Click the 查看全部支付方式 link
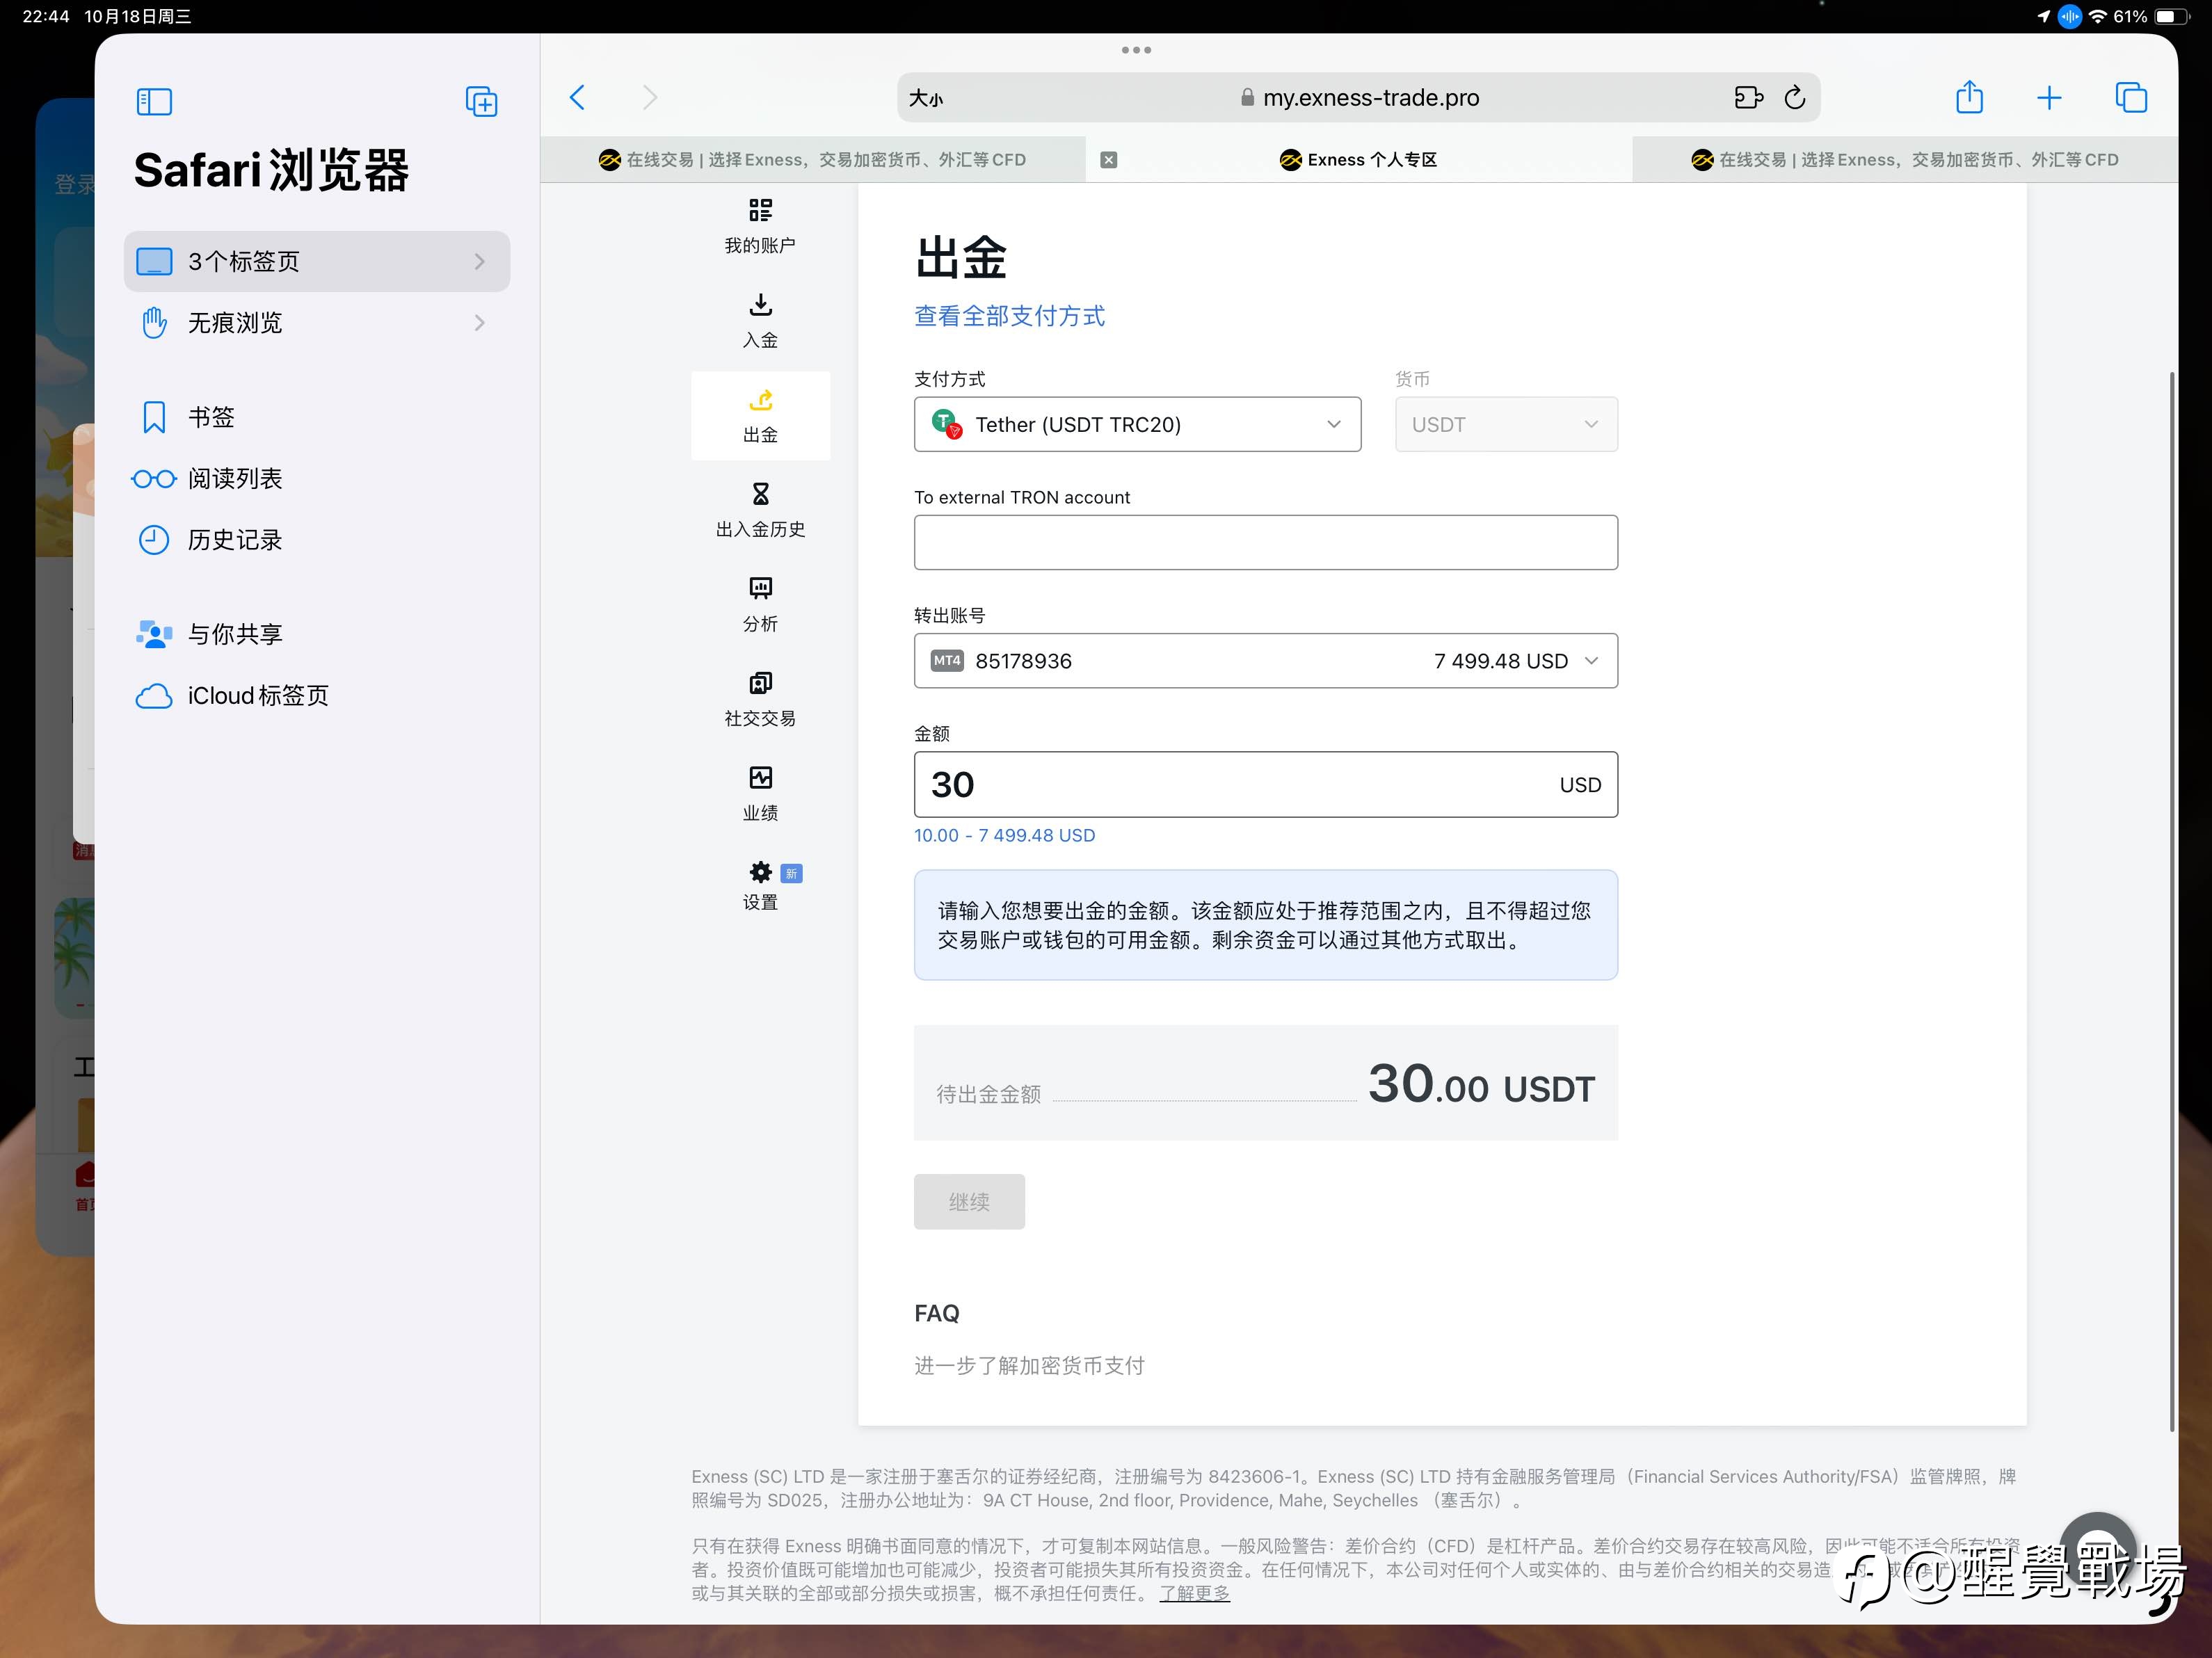Screen dimensions: 2212x1658 (x=1009, y=316)
